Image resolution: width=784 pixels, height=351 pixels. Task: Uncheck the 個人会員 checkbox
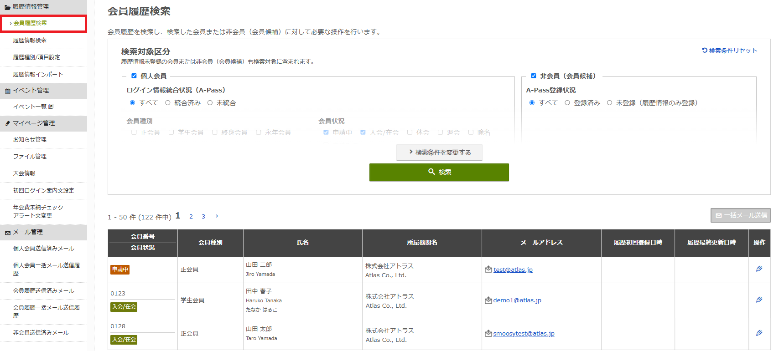(x=134, y=76)
